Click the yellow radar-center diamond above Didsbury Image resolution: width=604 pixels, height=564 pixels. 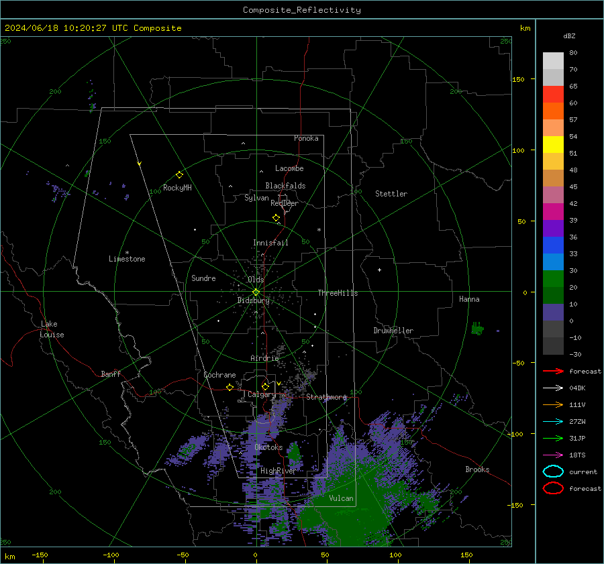pos(256,292)
